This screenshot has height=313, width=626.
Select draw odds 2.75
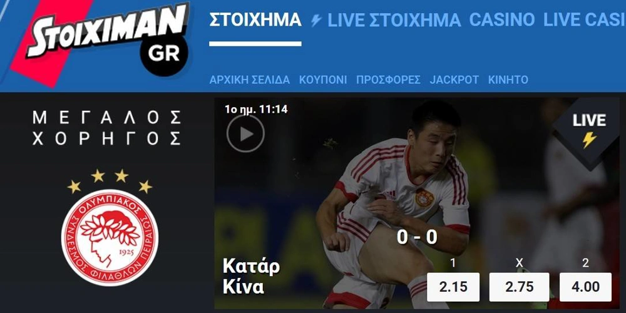pos(520,287)
